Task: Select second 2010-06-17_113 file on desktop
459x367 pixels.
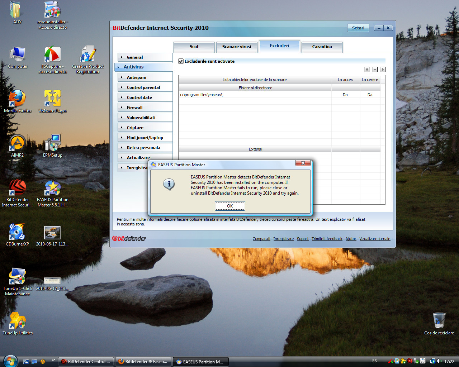Action: point(52,283)
